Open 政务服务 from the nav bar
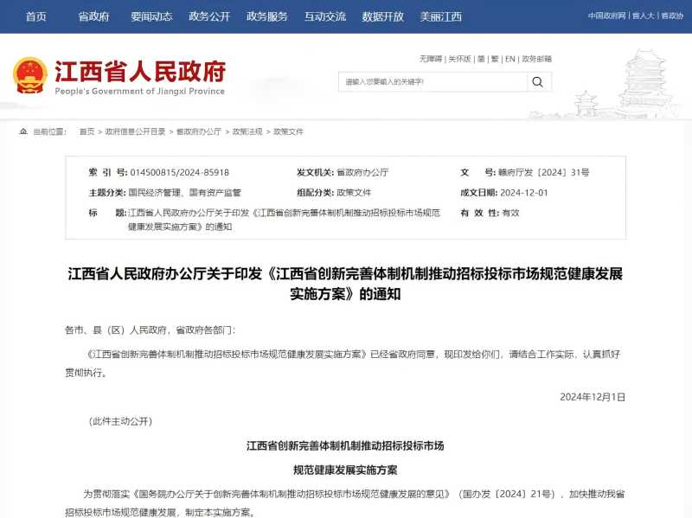This screenshot has height=518, width=692. (267, 16)
